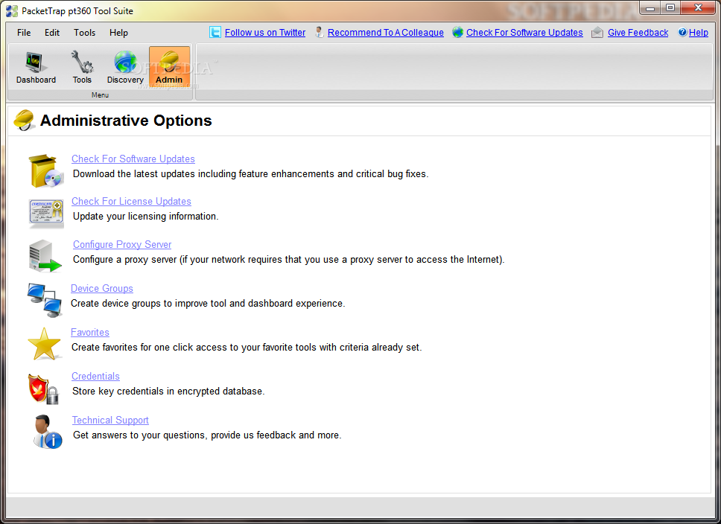
Task: Open the Give Feedback link
Action: tap(638, 33)
